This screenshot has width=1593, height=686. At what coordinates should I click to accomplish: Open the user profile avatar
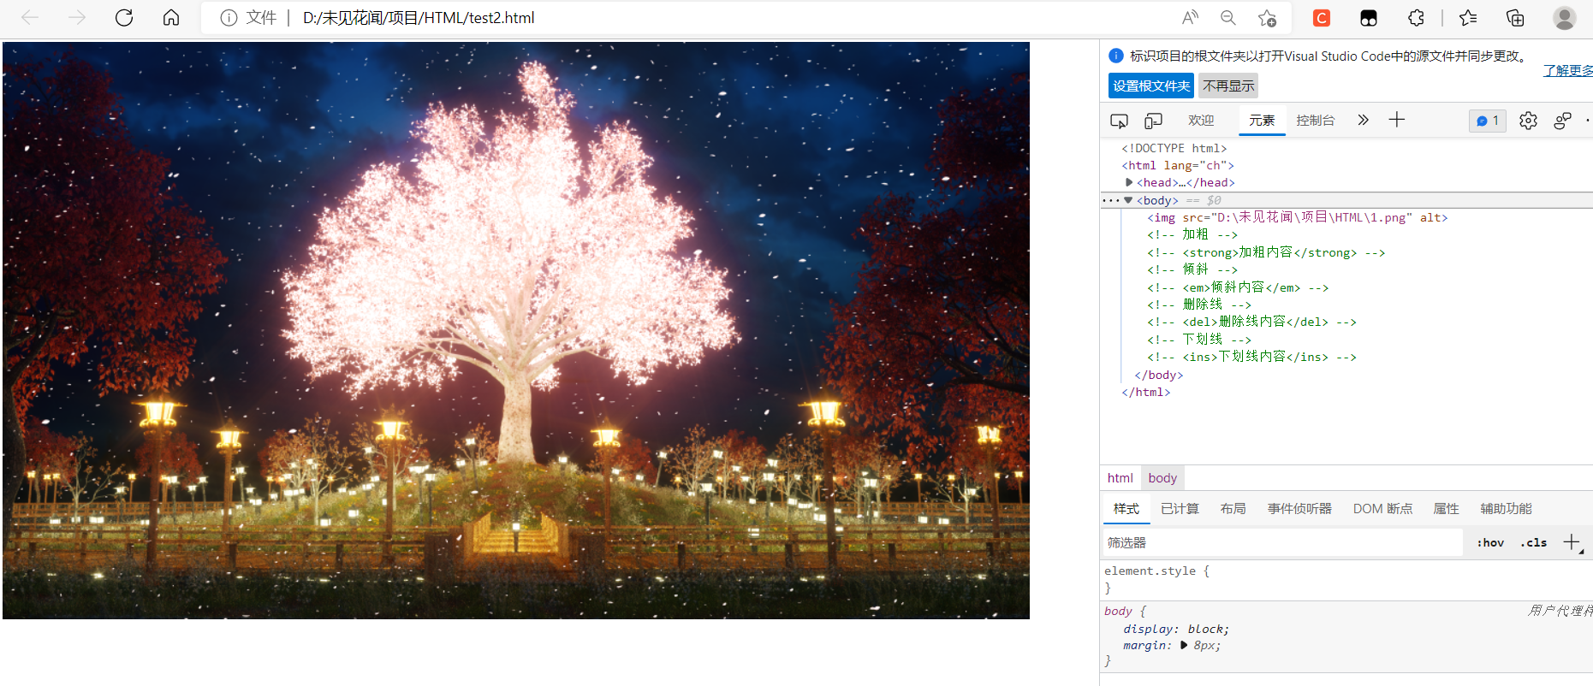[1565, 17]
